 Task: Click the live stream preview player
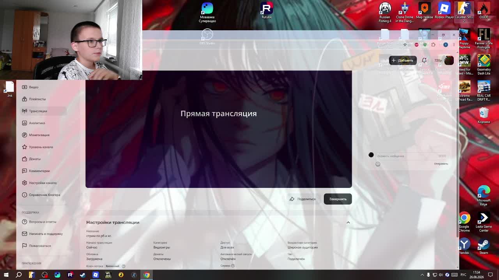[x=219, y=129]
